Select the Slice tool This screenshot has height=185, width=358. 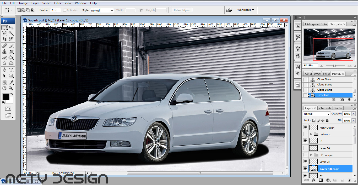(11, 39)
